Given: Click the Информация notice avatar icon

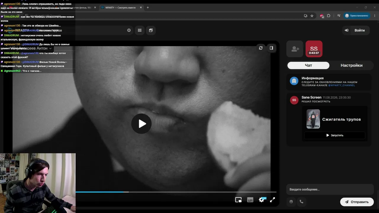Looking at the screenshot, I should [x=294, y=81].
